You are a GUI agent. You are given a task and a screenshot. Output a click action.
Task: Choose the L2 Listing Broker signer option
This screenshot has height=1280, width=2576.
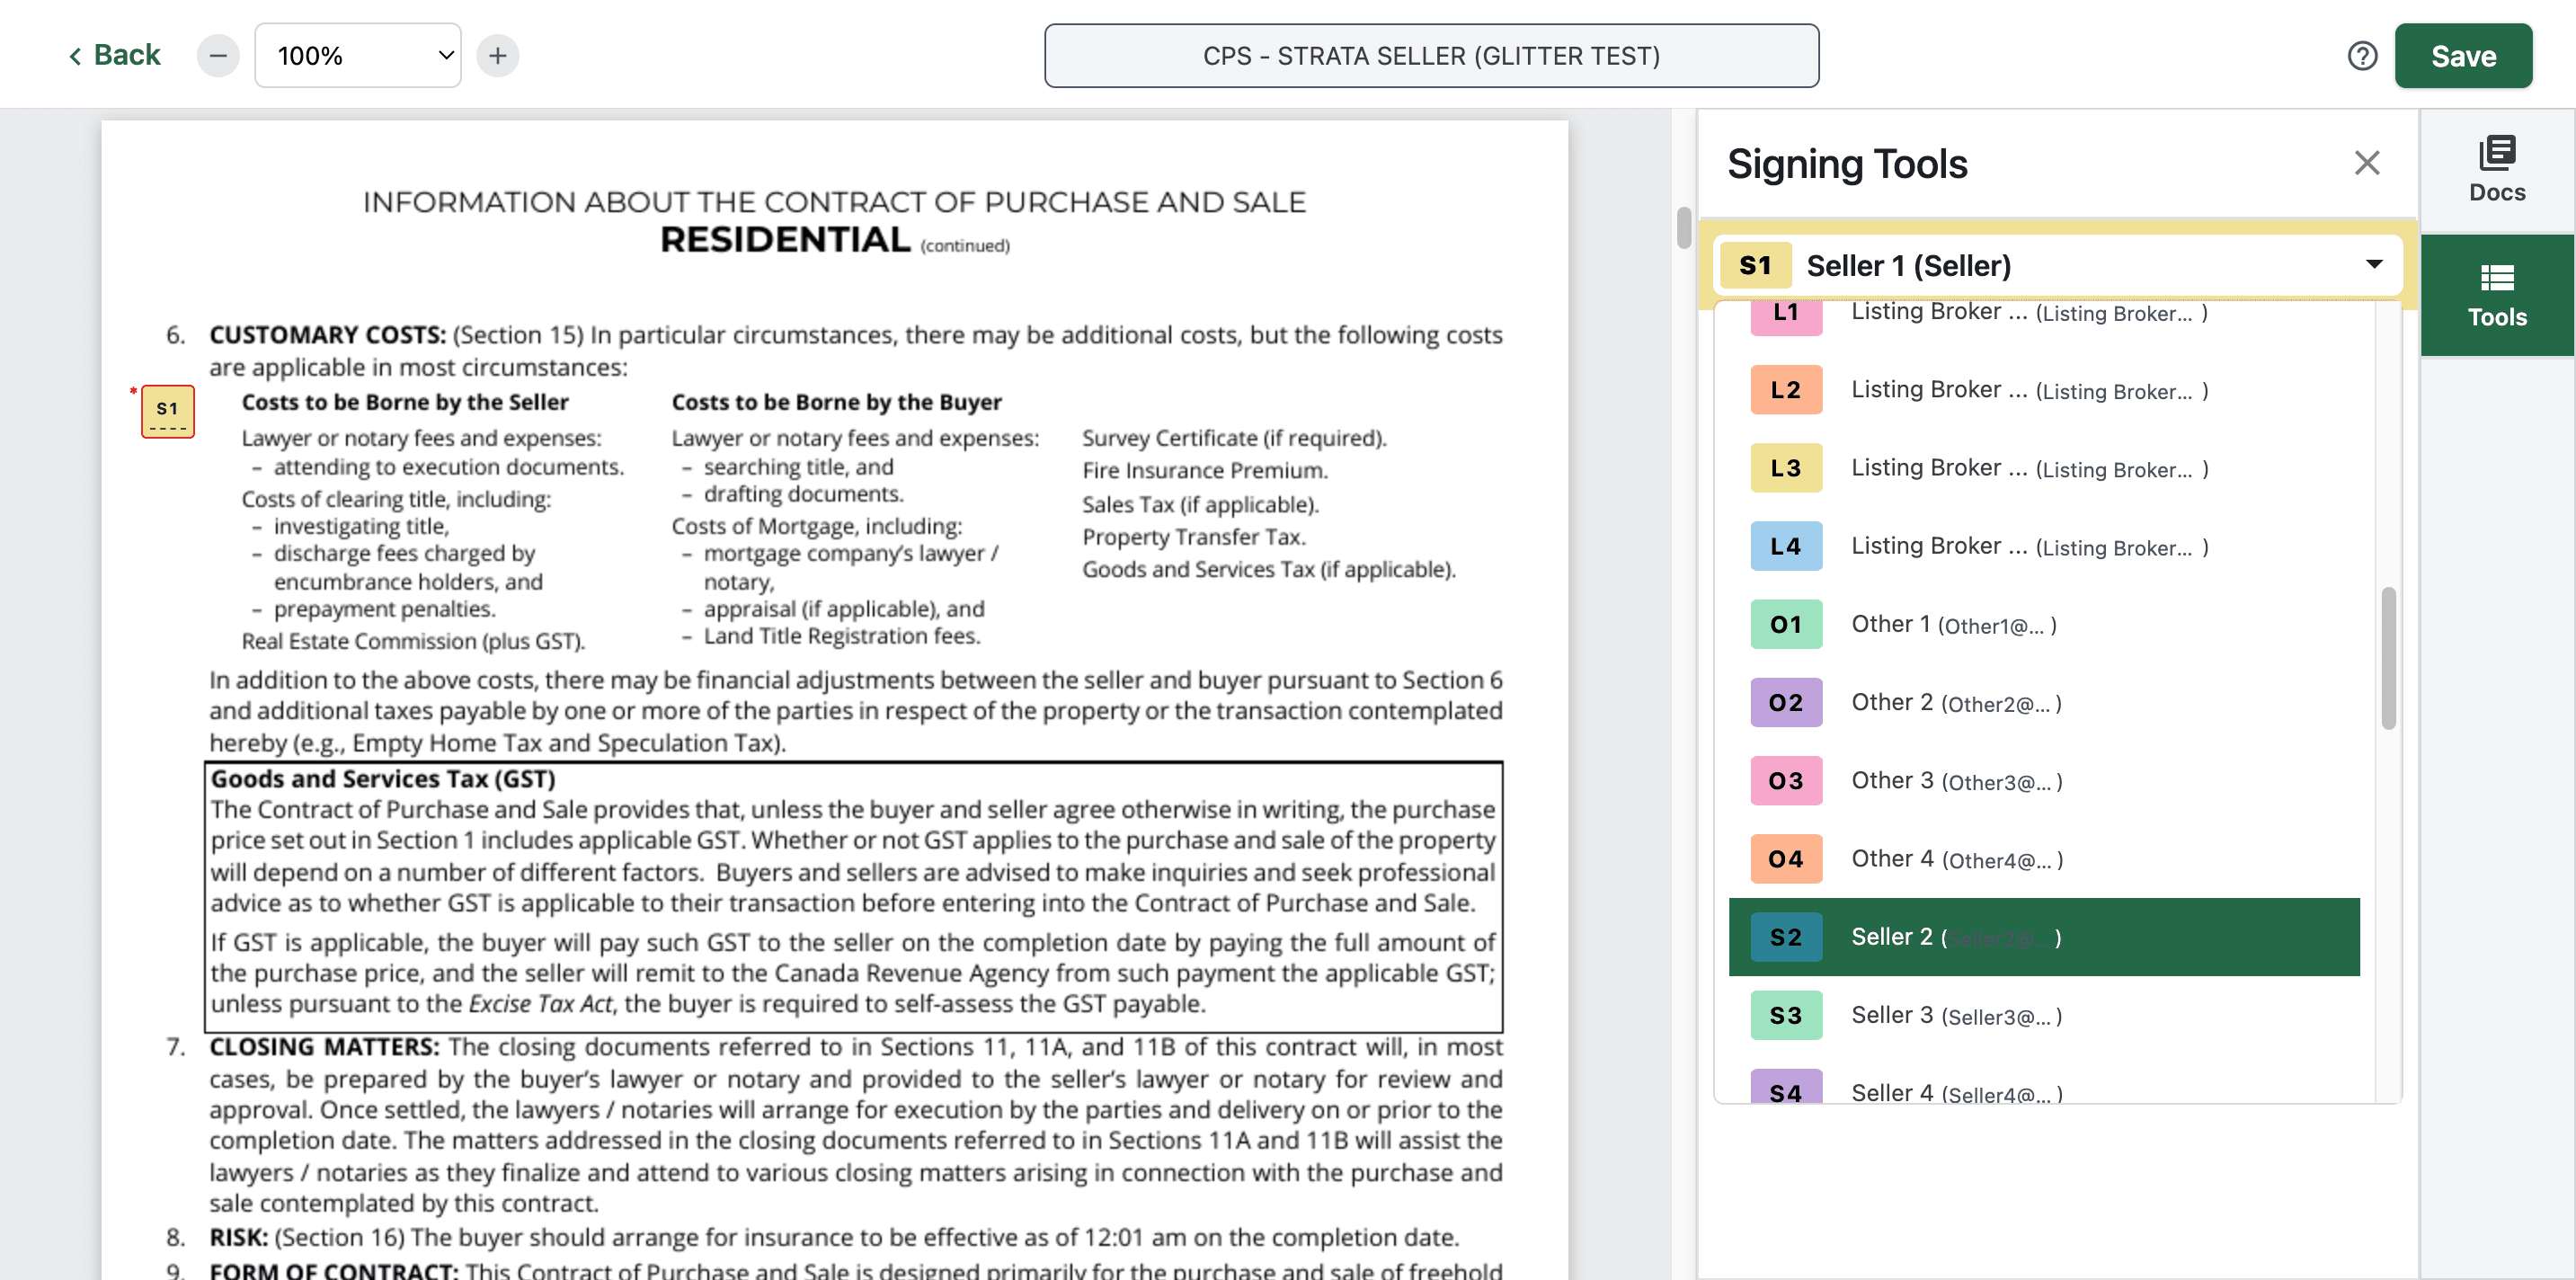[x=2044, y=390]
